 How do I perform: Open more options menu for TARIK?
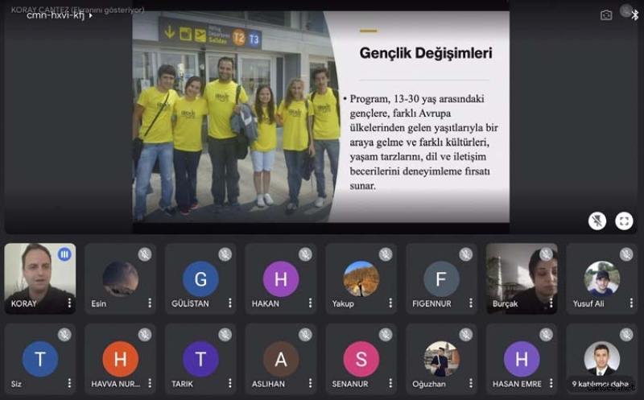pos(229,384)
